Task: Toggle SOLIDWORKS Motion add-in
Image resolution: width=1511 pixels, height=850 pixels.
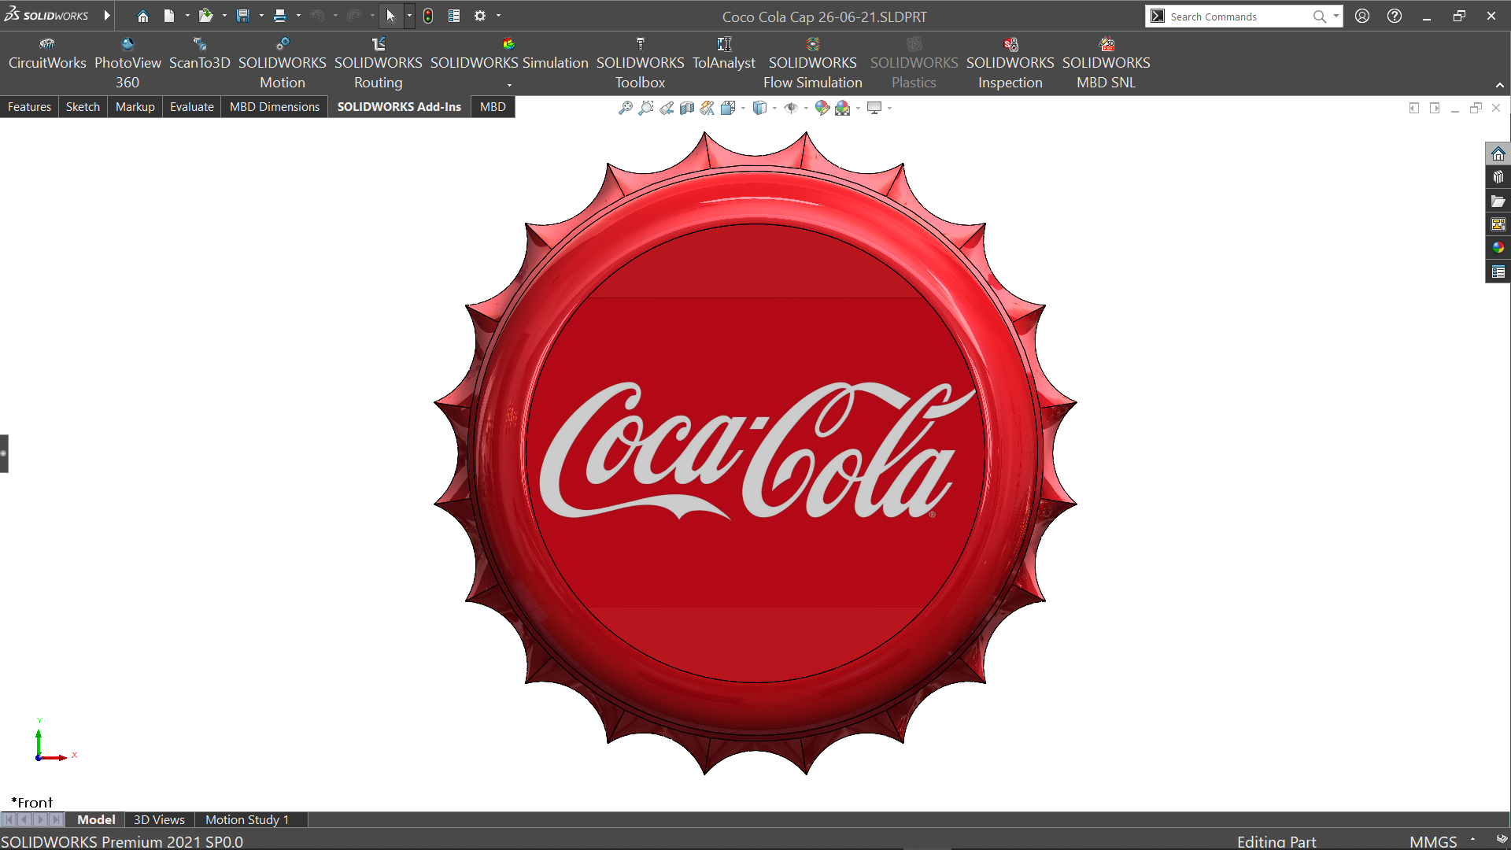Action: [283, 63]
